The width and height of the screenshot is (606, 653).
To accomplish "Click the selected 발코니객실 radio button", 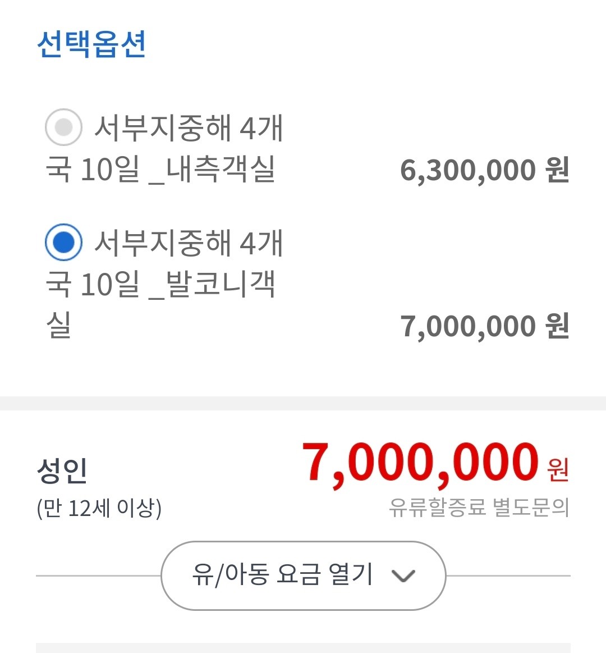I will tap(63, 242).
